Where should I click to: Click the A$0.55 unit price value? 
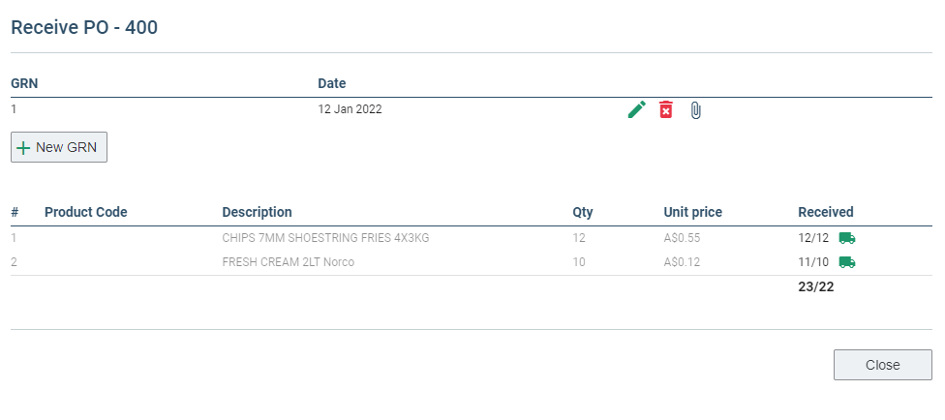(683, 238)
